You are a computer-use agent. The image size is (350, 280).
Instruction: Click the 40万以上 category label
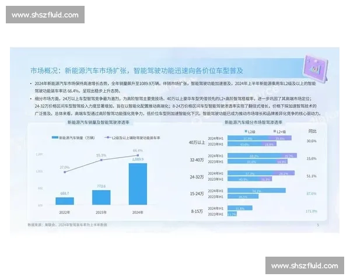click(197, 142)
